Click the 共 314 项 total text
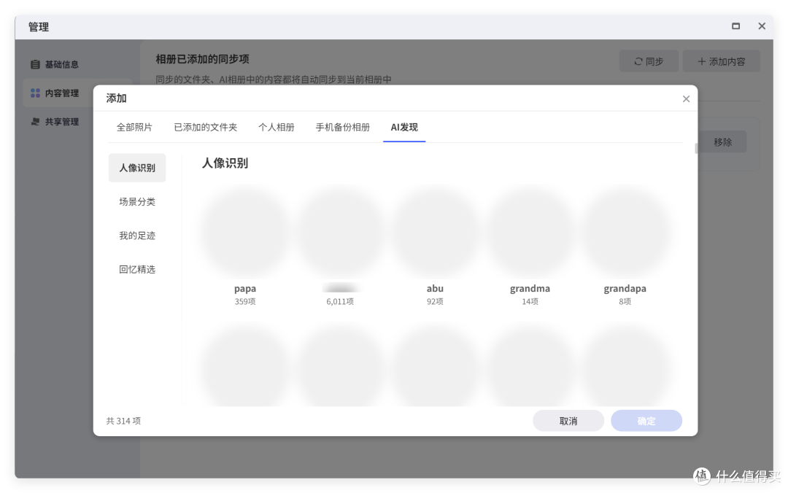 click(x=123, y=421)
